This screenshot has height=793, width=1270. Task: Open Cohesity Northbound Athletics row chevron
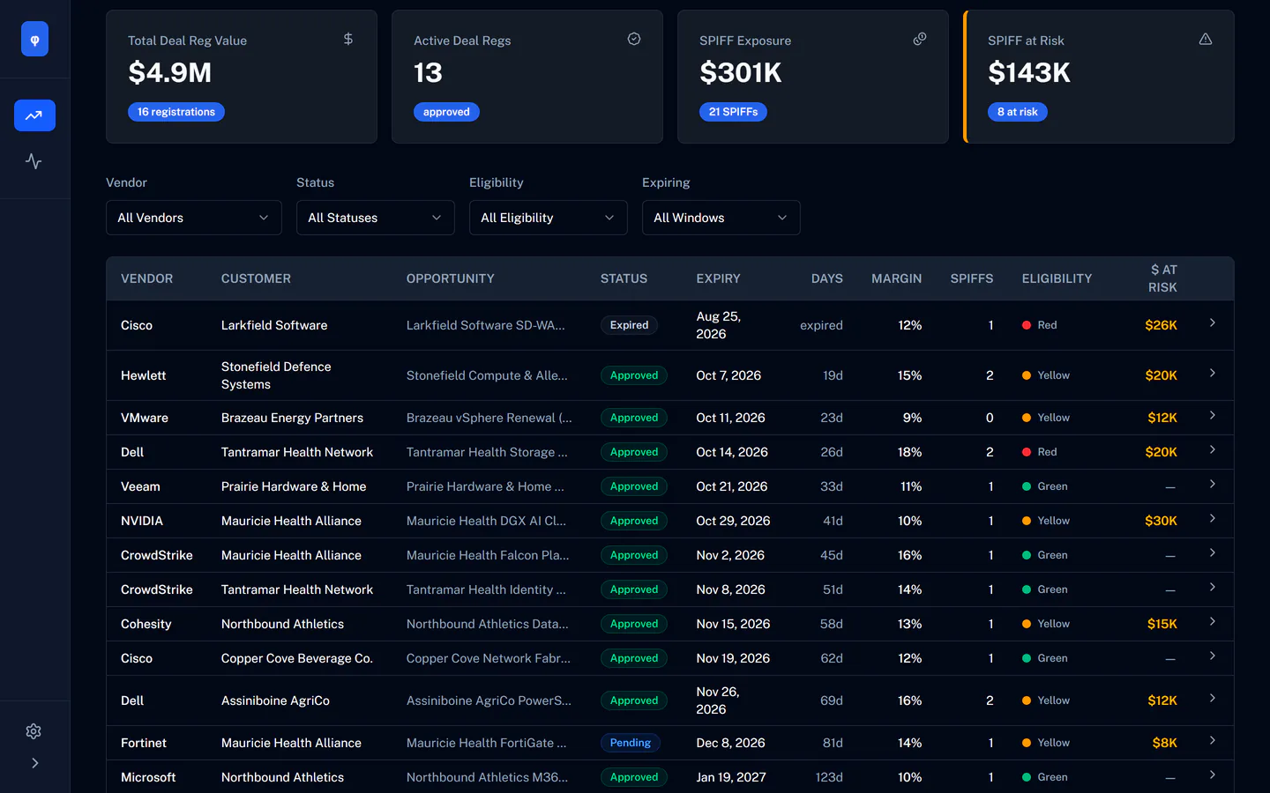click(x=1213, y=621)
